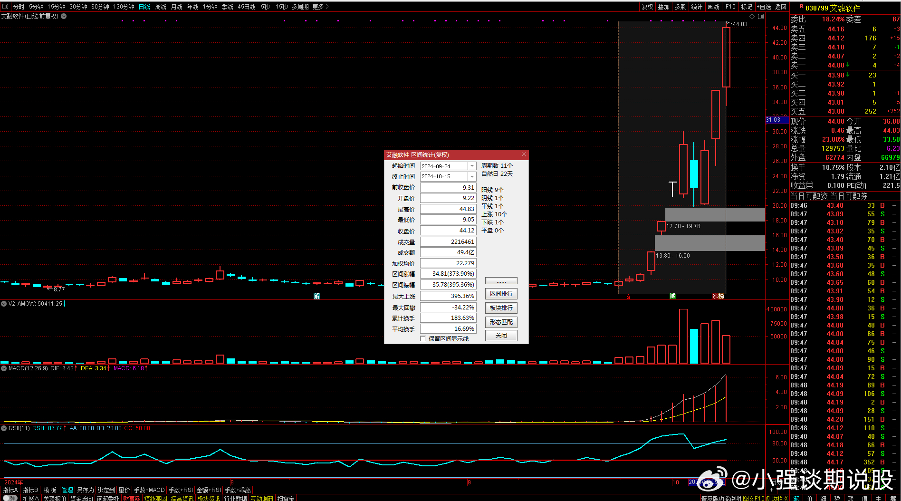This screenshot has width=901, height=501.
Task: Select the 笔 tab in the quote panel
Action: (x=796, y=498)
